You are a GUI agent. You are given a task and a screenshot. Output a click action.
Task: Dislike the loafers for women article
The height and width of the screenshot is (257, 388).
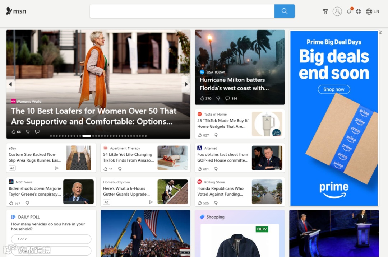click(28, 132)
